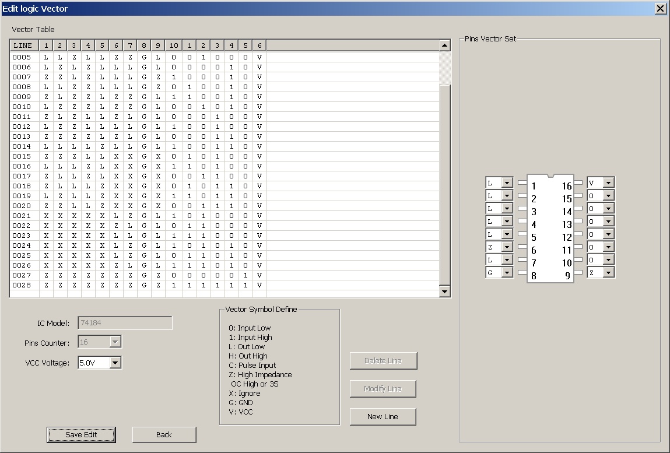670x453 pixels.
Task: Open the pin 16 vector dropdown
Action: point(608,183)
